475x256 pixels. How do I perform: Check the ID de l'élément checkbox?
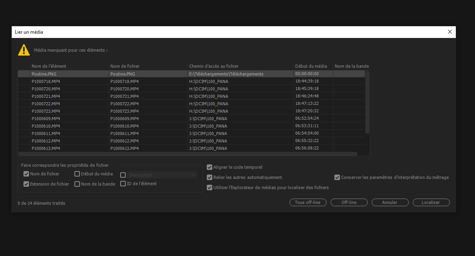click(x=123, y=184)
